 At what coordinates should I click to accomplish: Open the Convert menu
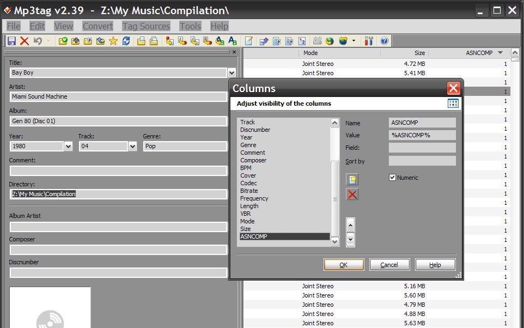pyautogui.click(x=98, y=26)
